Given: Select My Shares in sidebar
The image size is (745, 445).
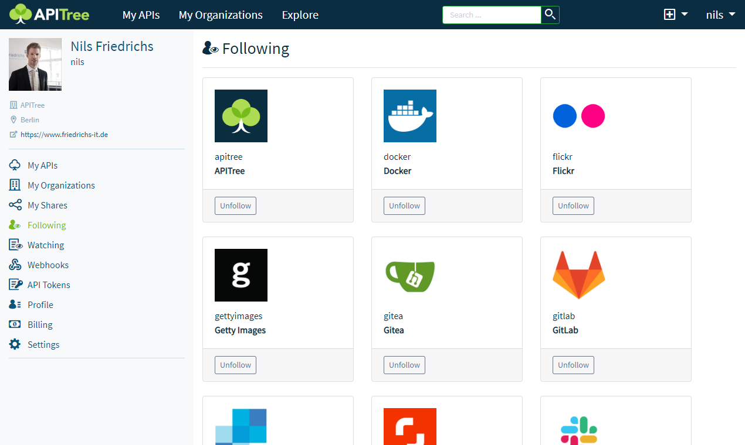Looking at the screenshot, I should tap(48, 205).
